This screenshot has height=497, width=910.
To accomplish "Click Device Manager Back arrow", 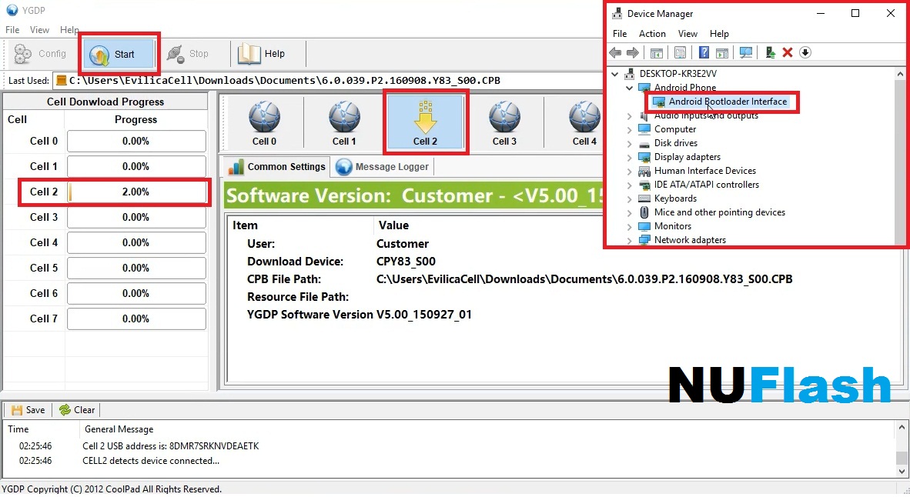I will click(x=615, y=53).
